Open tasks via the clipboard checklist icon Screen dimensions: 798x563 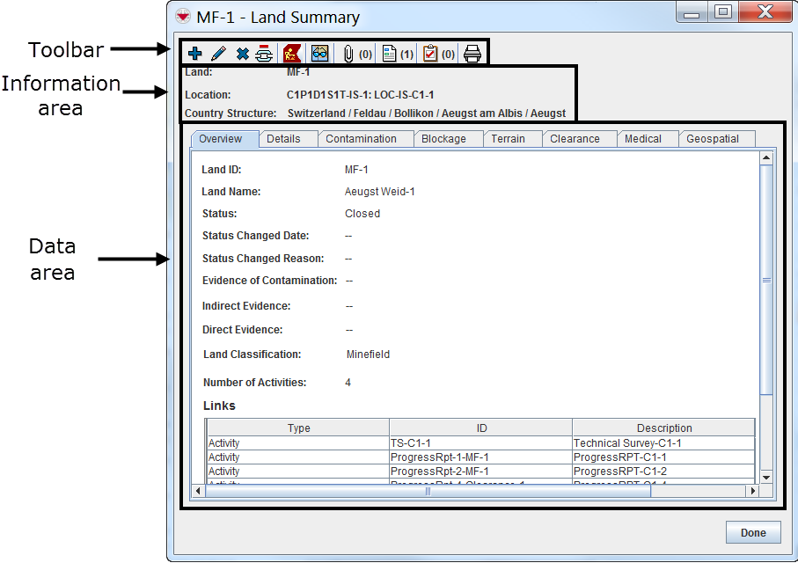coord(430,53)
